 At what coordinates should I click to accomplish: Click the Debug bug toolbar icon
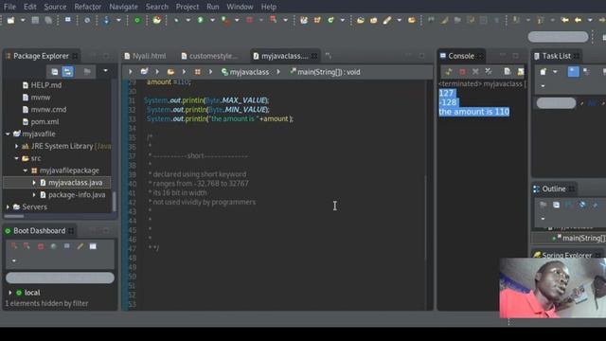[176, 20]
